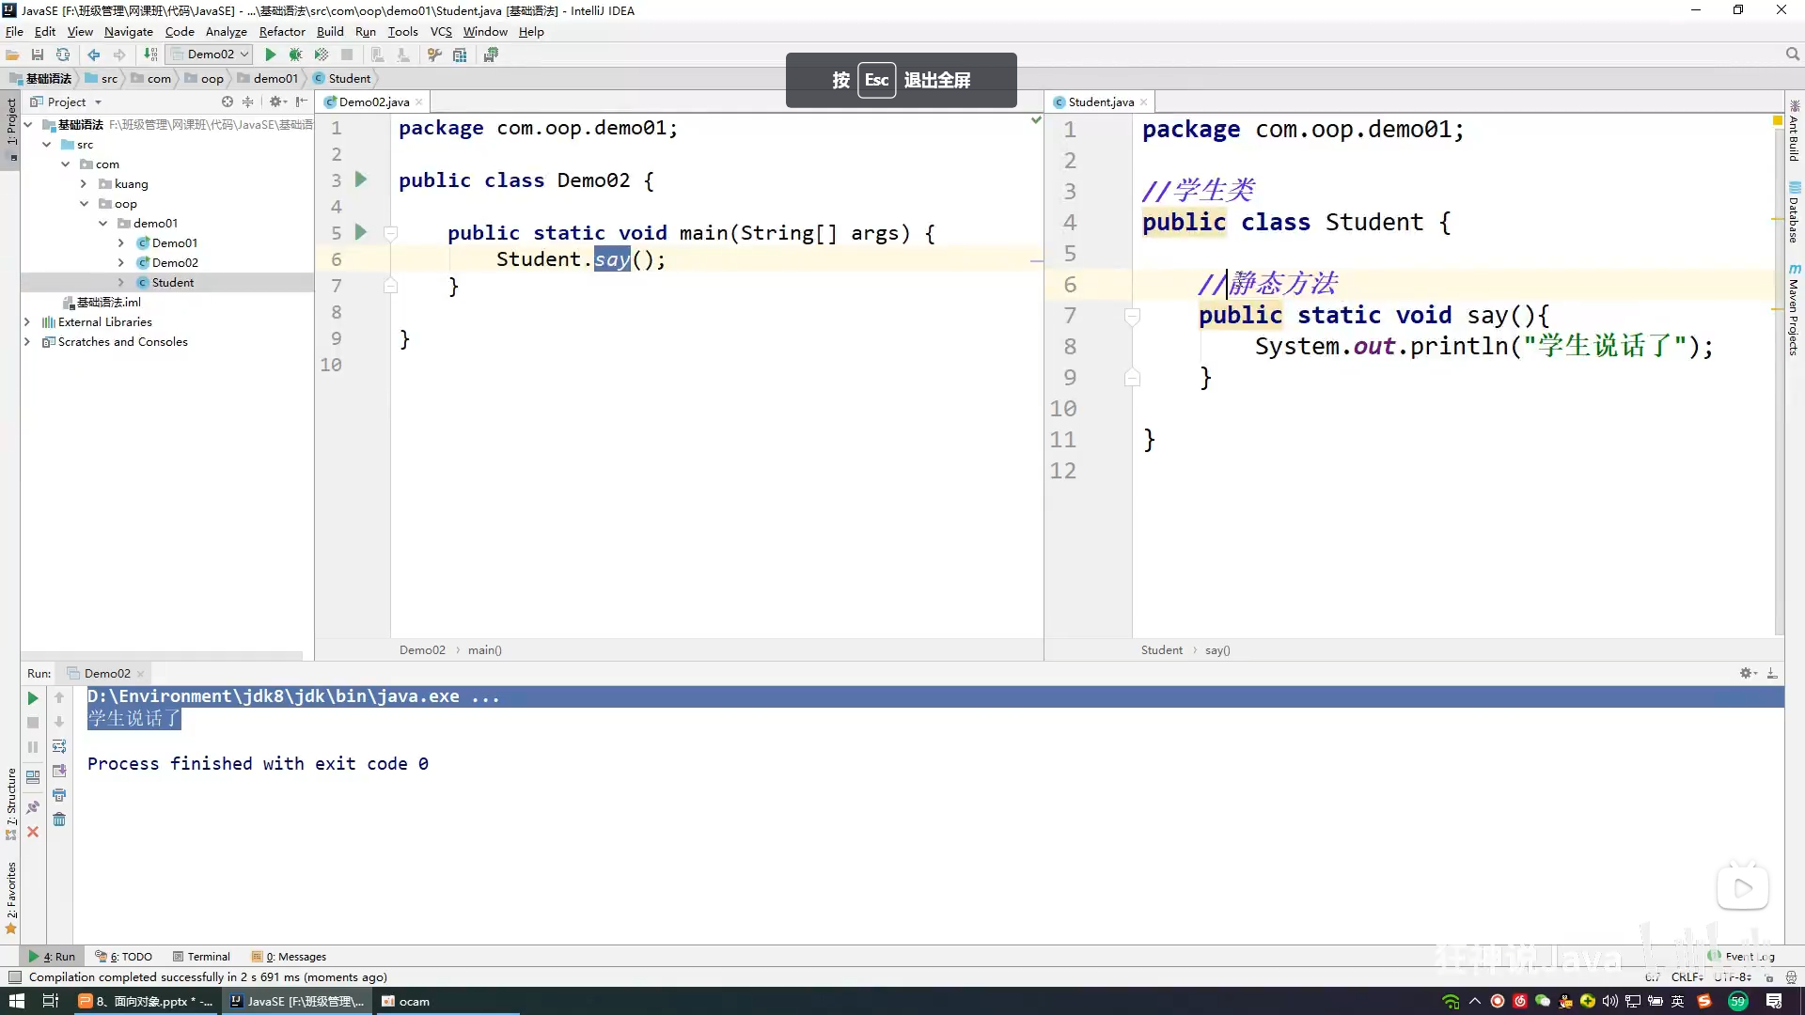Toggle fold marker at Student line 7
The height and width of the screenshot is (1015, 1805).
pyautogui.click(x=1132, y=316)
